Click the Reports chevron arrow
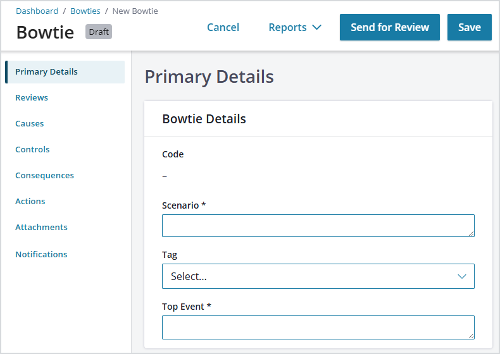The width and height of the screenshot is (500, 354). 316,27
